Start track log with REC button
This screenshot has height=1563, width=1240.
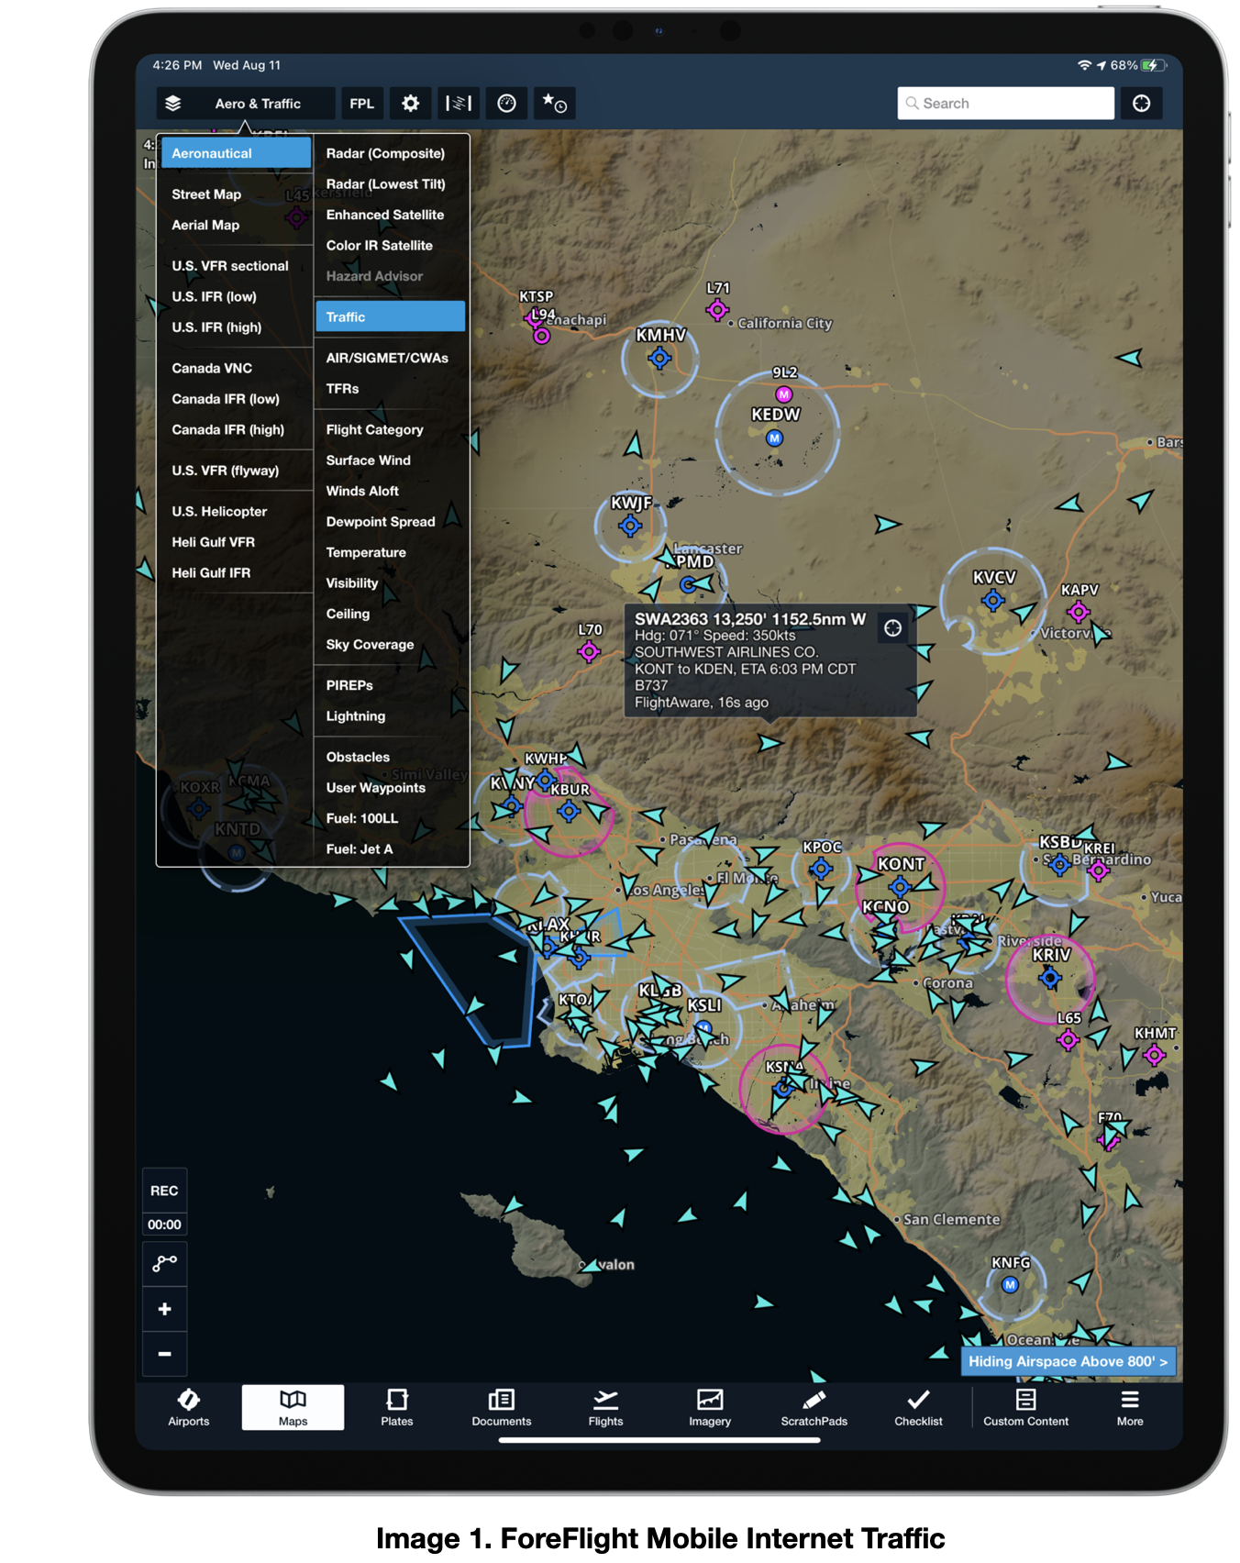[x=164, y=1191]
